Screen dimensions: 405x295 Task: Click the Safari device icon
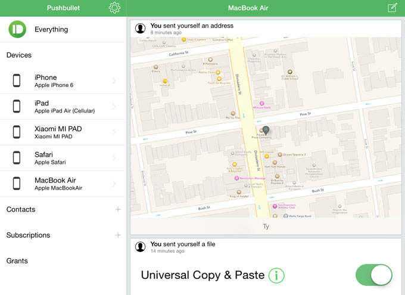pyautogui.click(x=17, y=158)
